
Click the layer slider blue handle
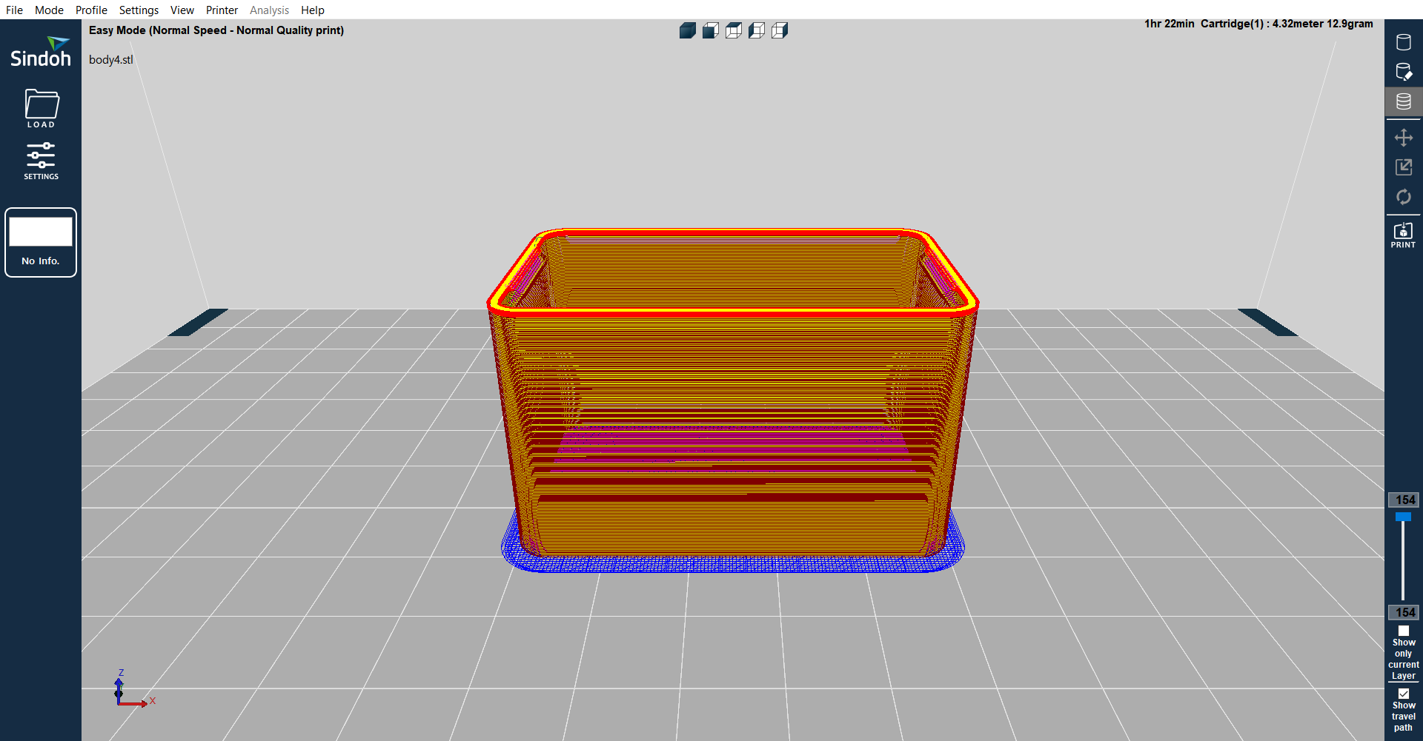(x=1403, y=517)
